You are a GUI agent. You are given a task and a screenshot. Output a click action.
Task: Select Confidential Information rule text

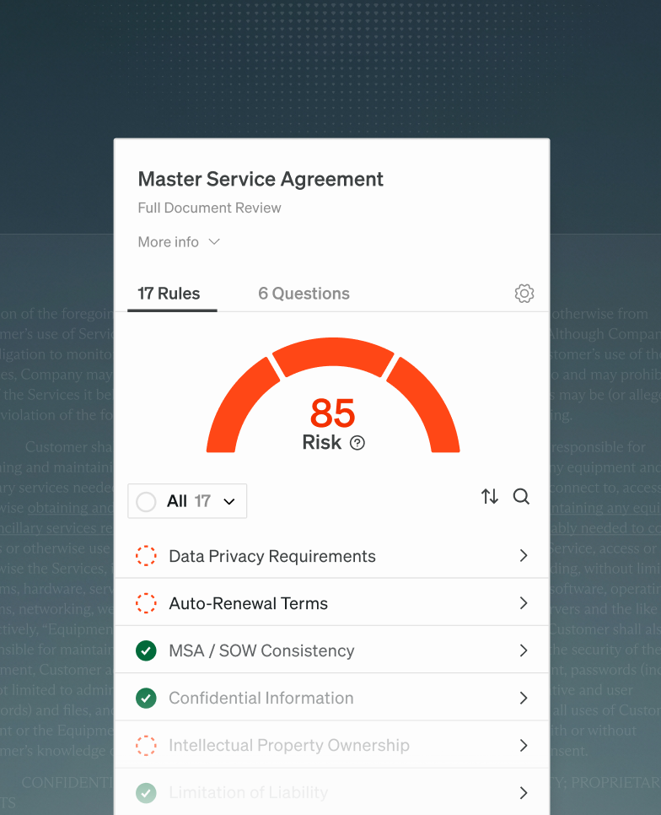(x=261, y=698)
